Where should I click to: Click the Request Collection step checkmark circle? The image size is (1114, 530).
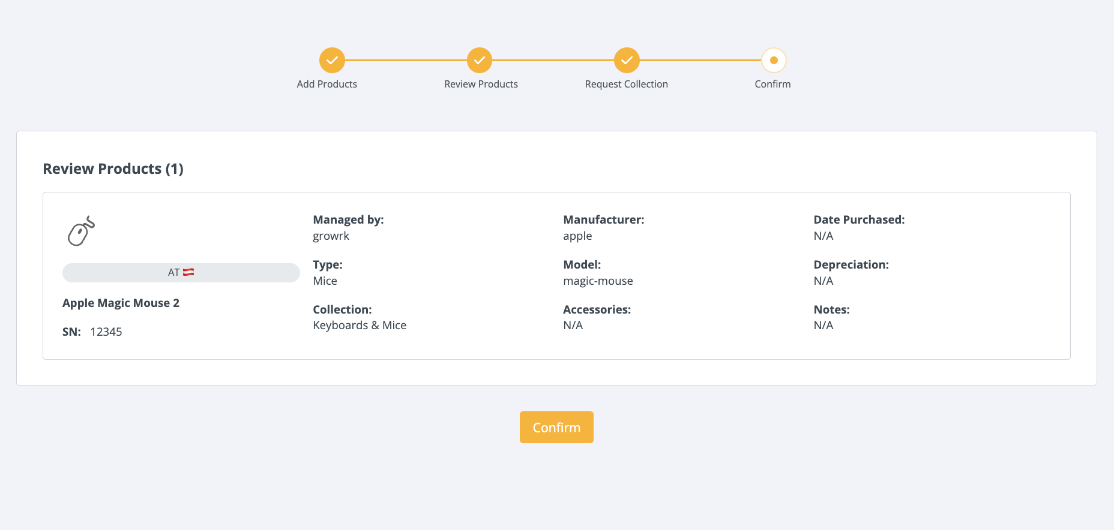[x=626, y=60]
